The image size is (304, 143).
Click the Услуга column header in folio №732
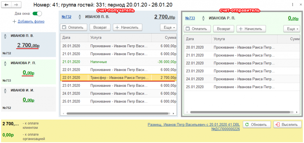[120, 38]
